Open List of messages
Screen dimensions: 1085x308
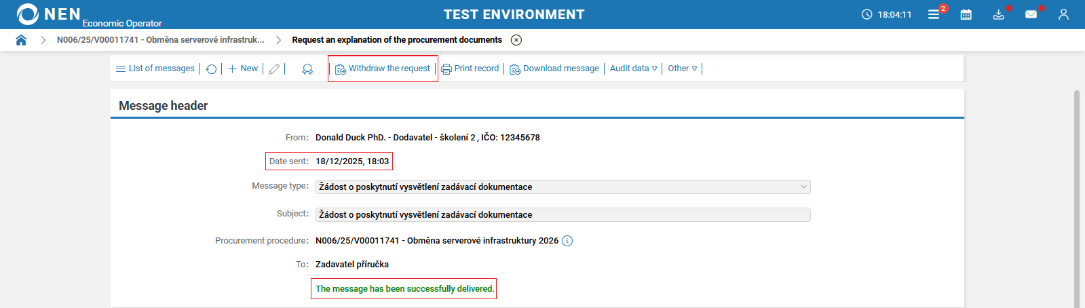[155, 69]
